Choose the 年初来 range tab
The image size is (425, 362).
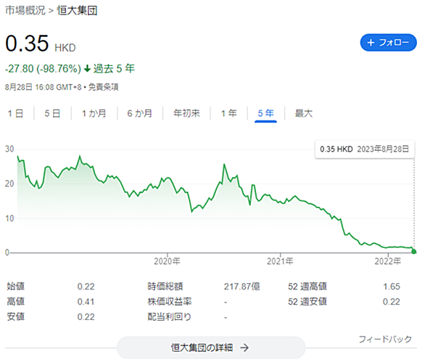pyautogui.click(x=186, y=113)
